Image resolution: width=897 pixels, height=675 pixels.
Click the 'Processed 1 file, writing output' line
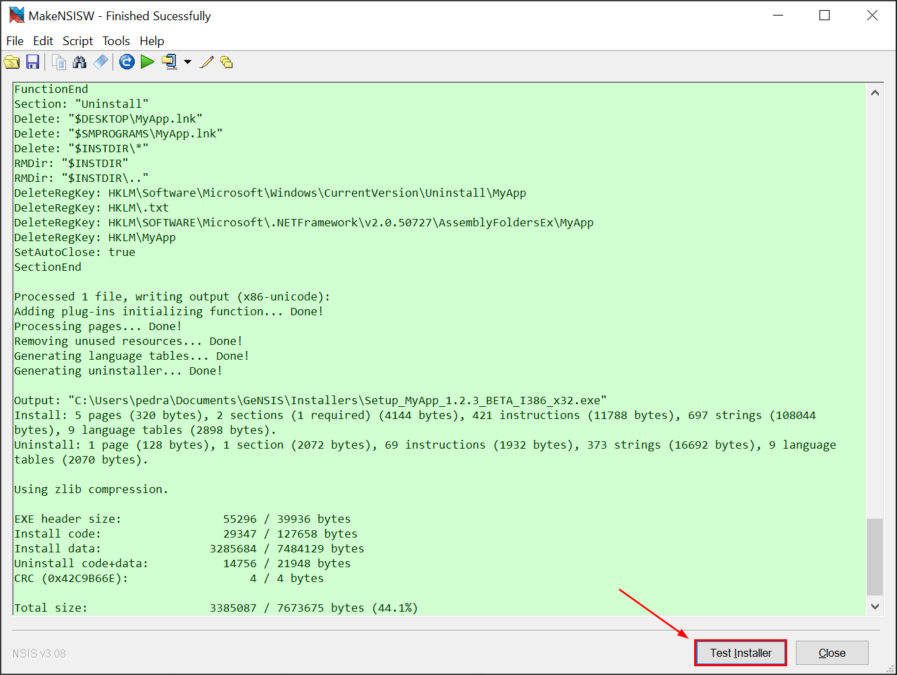click(173, 296)
